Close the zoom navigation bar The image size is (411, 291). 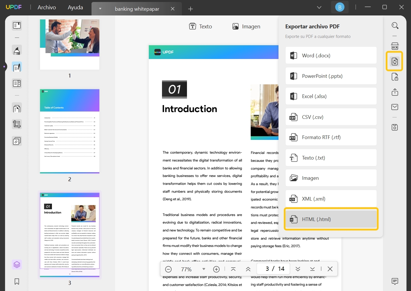point(330,269)
